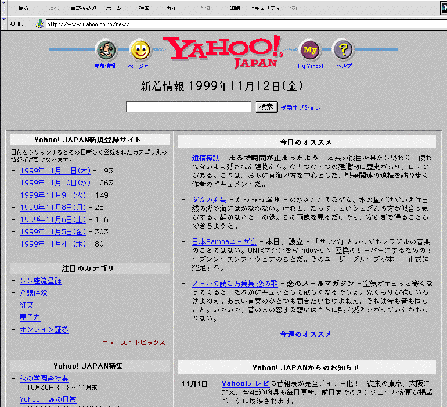Open the 遺構探訪 recommendation link
Image resolution: width=447 pixels, height=407 pixels.
(206, 158)
